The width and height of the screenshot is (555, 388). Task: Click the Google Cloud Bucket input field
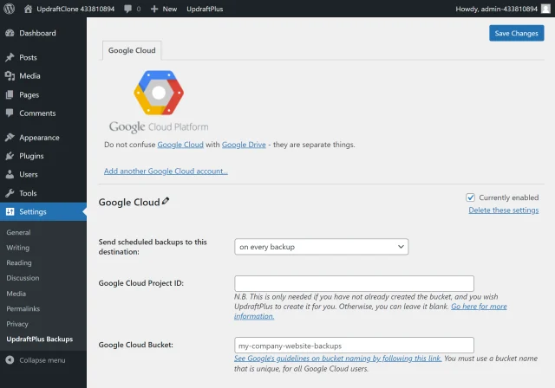coord(354,345)
